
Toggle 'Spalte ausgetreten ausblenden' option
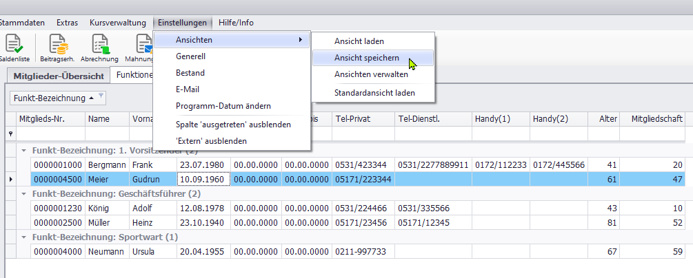point(232,125)
